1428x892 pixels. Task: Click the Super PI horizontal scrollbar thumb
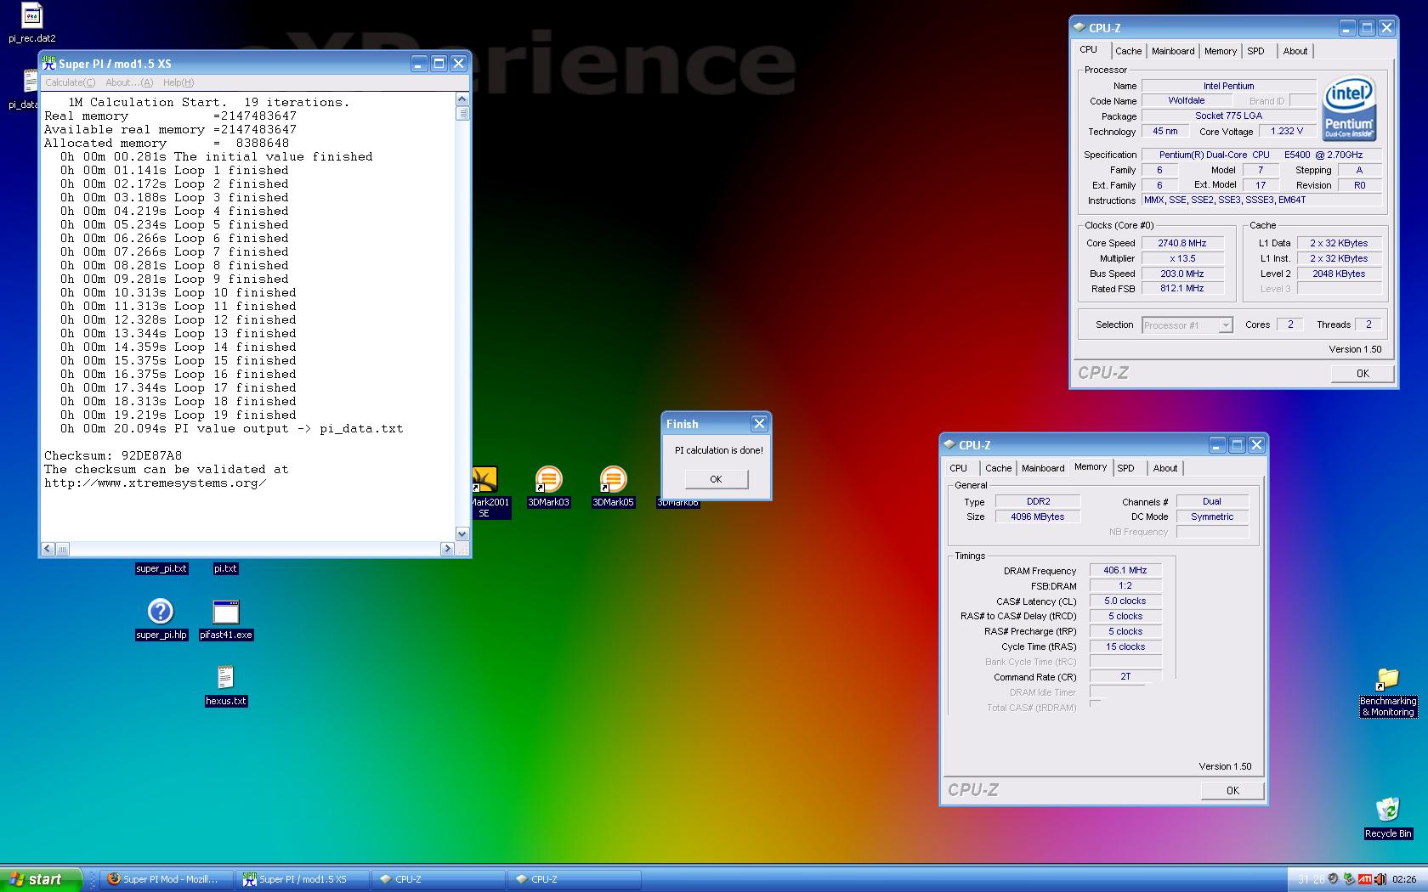click(x=62, y=550)
